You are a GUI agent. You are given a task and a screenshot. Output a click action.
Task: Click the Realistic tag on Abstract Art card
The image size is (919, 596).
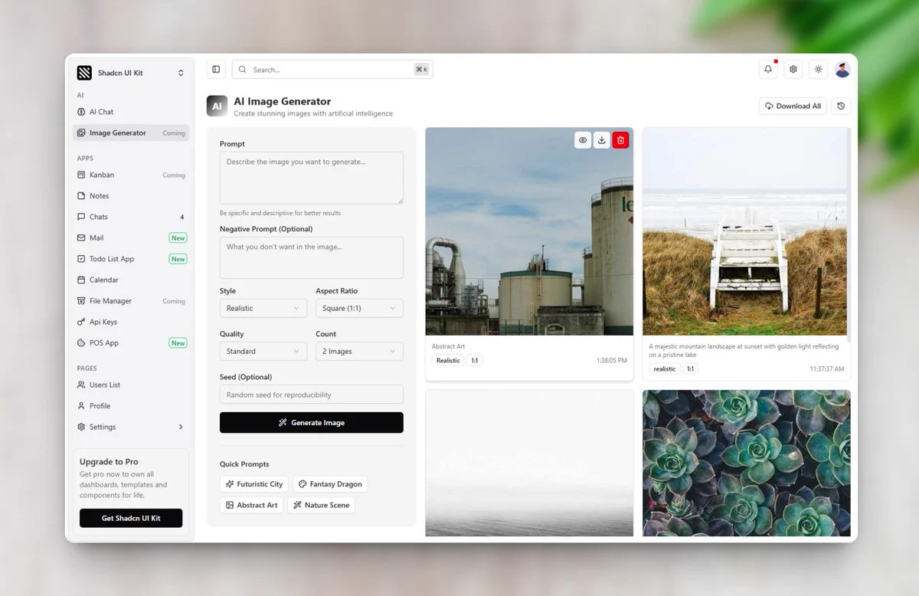[x=448, y=360]
